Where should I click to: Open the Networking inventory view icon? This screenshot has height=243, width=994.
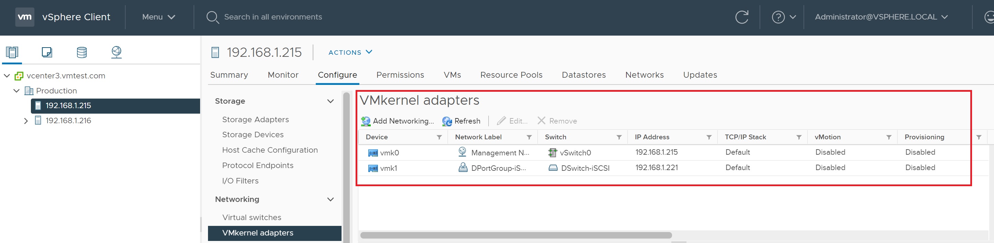tap(116, 52)
